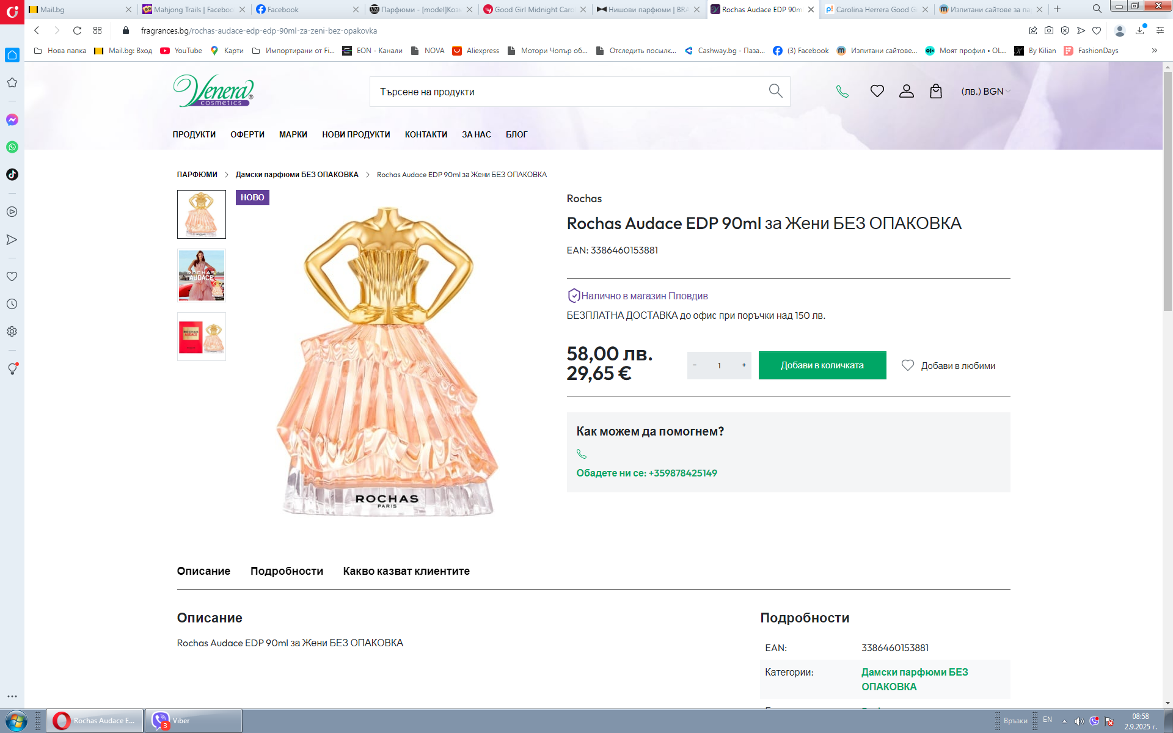Viewport: 1173px width, 733px height.
Task: Open TikTok in Opera sidebar
Action: click(x=12, y=175)
